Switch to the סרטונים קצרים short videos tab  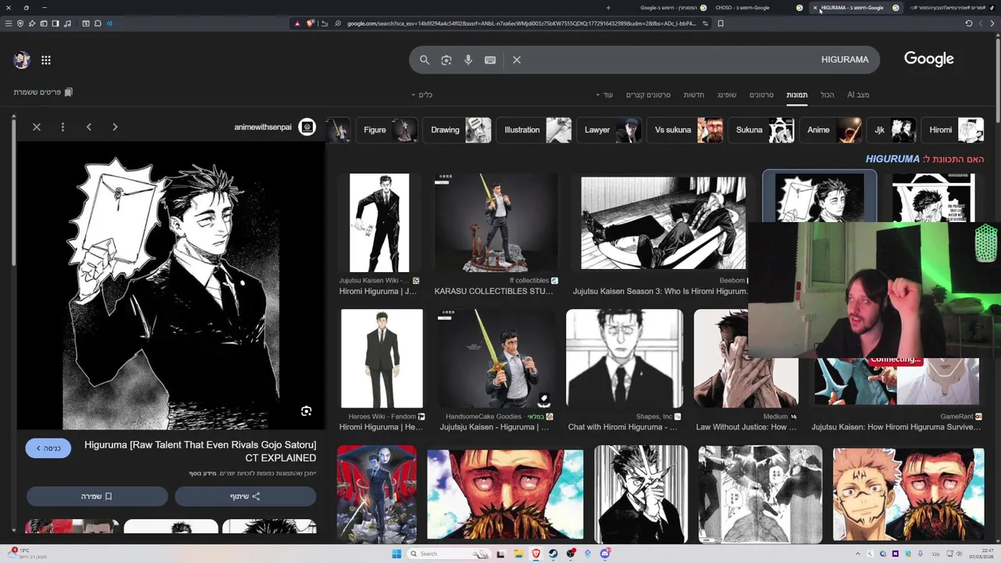(x=648, y=95)
